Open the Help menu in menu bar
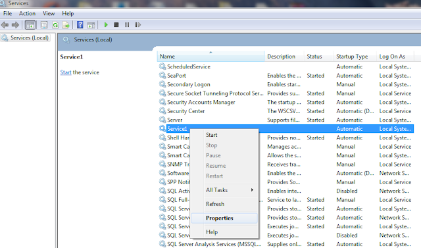 click(68, 13)
